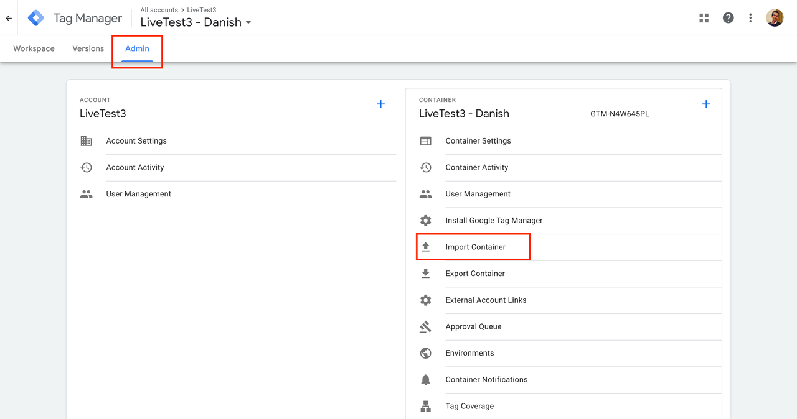Click the Install Google Tag Manager gear icon
This screenshot has height=419, width=797.
pyautogui.click(x=426, y=221)
